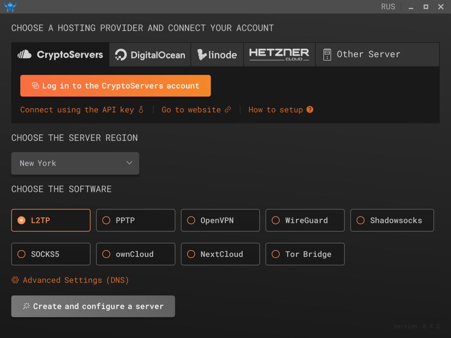Open the Other Server tab
451x338 pixels.
377,55
